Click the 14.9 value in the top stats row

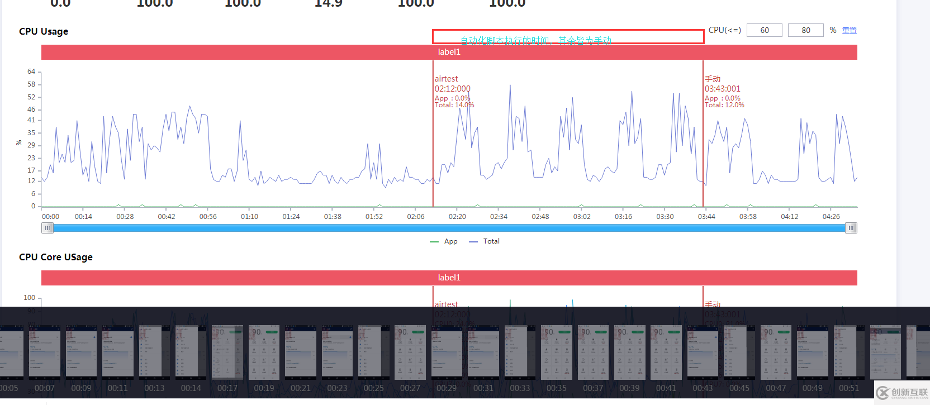[329, 3]
